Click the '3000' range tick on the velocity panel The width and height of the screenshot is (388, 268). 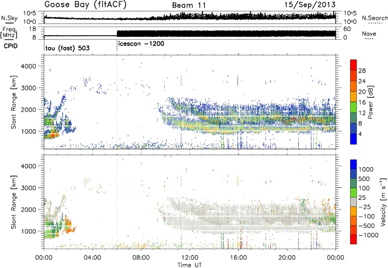29,188
